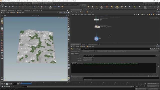Click the select group arrow button
Viewport: 160px width, 90px height.
pos(158,56)
